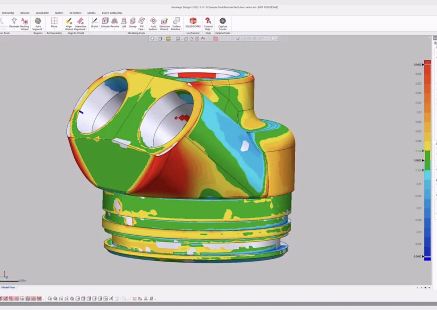Select the Model View tab
Viewport: 437px width, 310px height.
(x=8, y=287)
